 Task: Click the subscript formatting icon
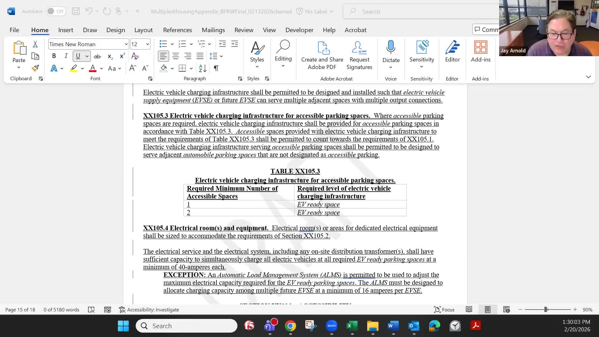pos(110,56)
